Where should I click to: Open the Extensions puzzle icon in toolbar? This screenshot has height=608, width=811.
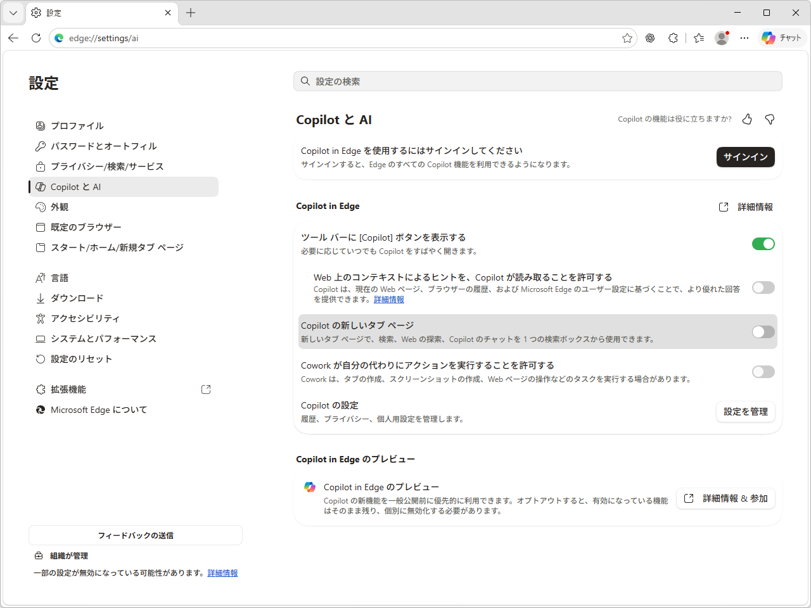click(673, 38)
